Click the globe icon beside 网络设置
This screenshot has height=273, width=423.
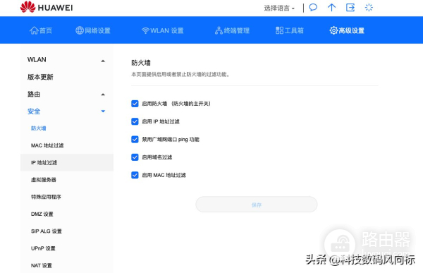[79, 30]
